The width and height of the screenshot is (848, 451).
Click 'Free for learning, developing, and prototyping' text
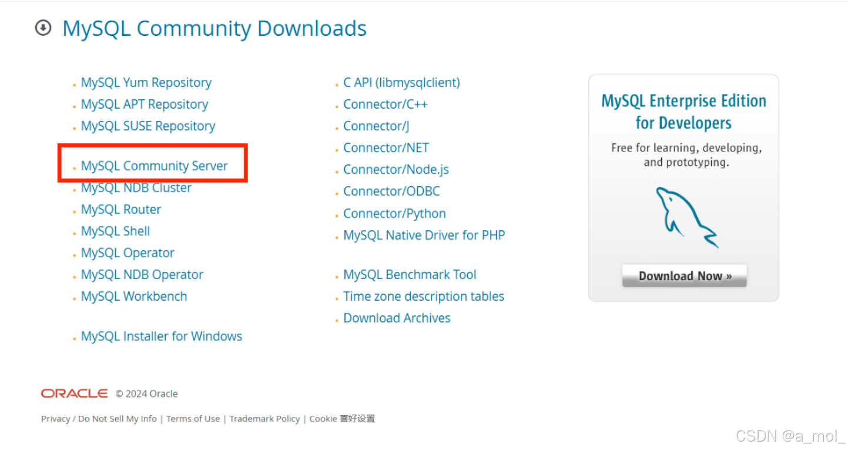point(686,155)
